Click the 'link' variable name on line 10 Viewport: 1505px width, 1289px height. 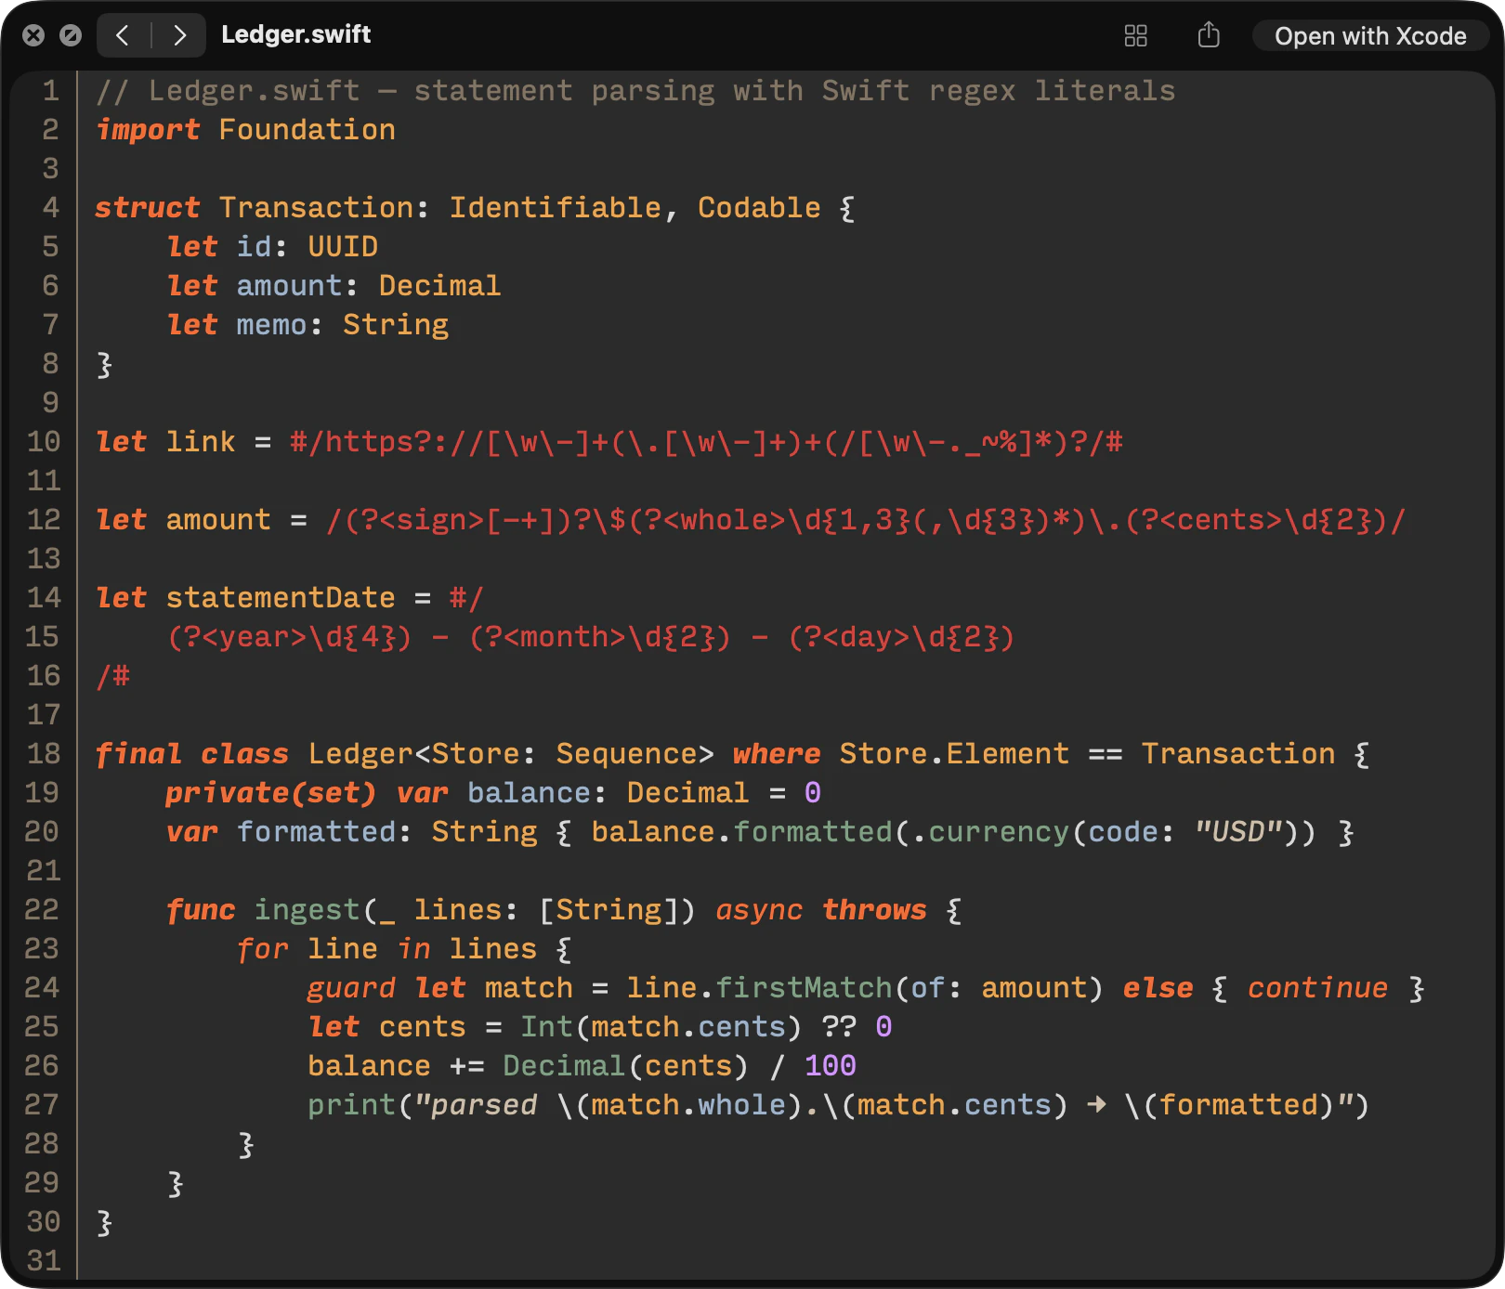tap(201, 442)
